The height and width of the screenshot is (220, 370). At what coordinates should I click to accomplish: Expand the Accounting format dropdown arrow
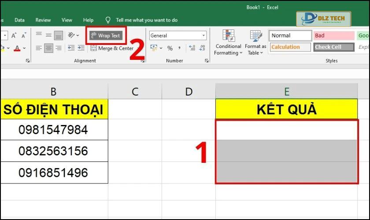pos(161,48)
